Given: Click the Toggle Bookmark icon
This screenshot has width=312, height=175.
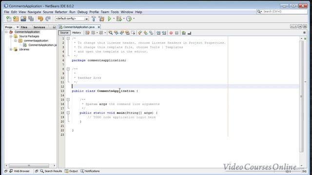Looking at the screenshot, I should tap(152, 33).
